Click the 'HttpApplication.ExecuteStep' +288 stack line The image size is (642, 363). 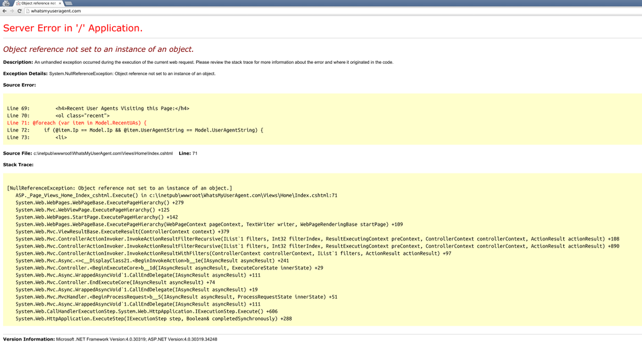154,319
